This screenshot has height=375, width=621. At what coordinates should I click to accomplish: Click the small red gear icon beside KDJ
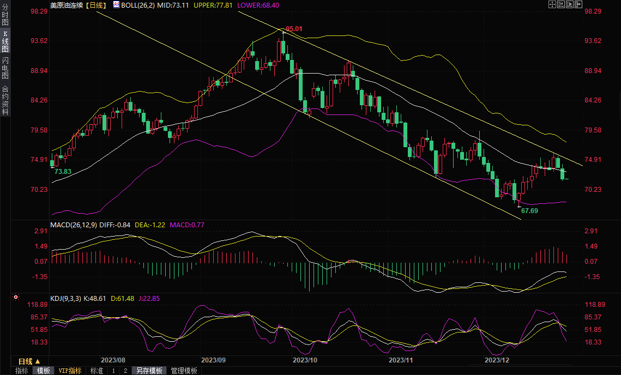pyautogui.click(x=16, y=298)
